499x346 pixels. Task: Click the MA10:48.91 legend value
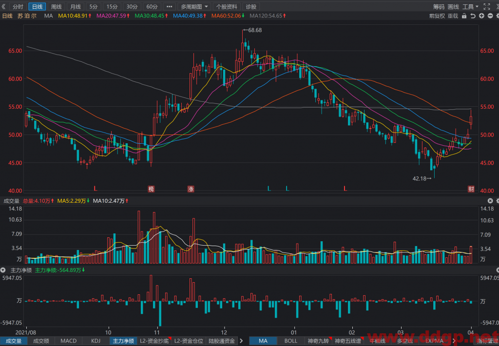(75, 16)
